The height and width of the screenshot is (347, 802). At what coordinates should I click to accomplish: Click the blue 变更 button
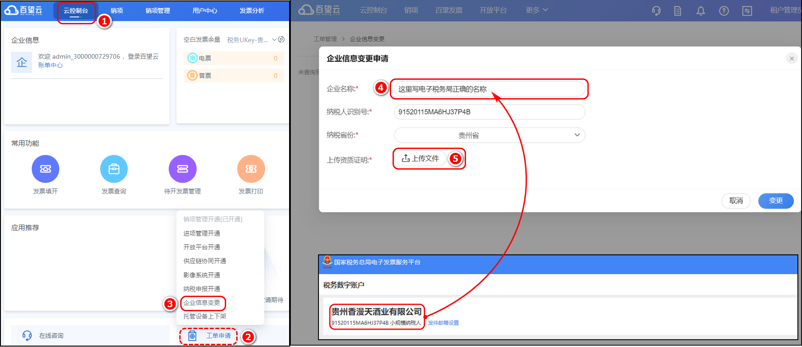[775, 201]
